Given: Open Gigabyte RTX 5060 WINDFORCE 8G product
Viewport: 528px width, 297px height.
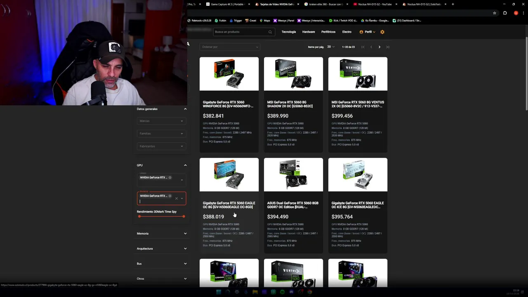Looking at the screenshot, I should (228, 104).
